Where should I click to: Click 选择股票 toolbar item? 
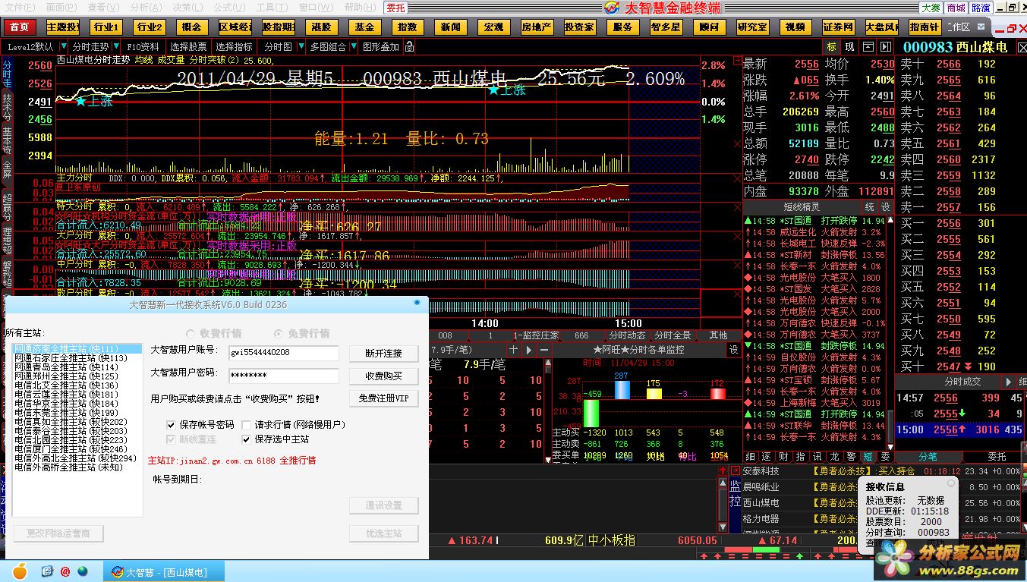(x=188, y=46)
